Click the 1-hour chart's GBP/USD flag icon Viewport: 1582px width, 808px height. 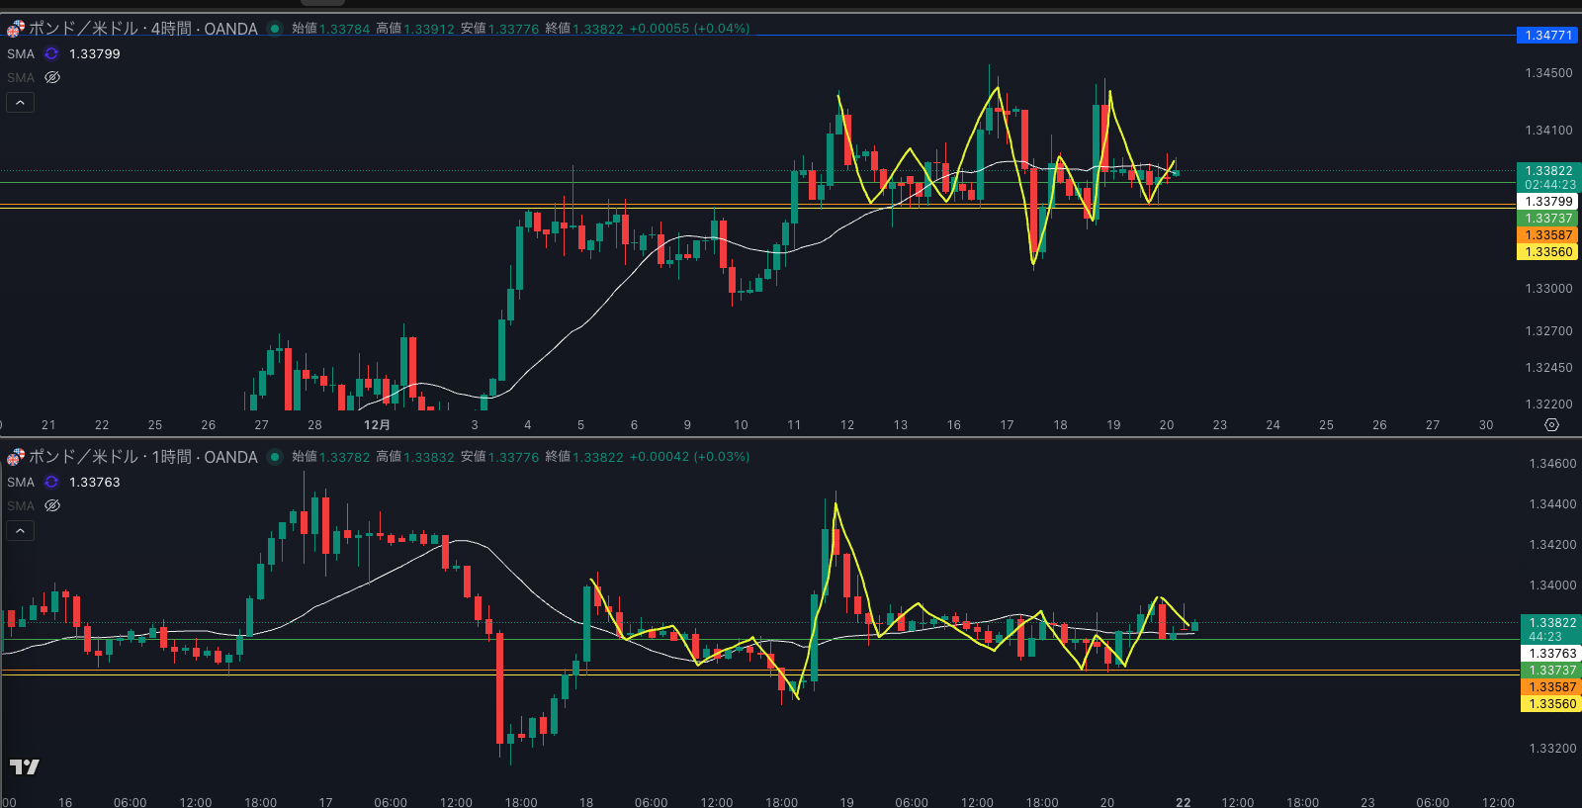coord(15,457)
